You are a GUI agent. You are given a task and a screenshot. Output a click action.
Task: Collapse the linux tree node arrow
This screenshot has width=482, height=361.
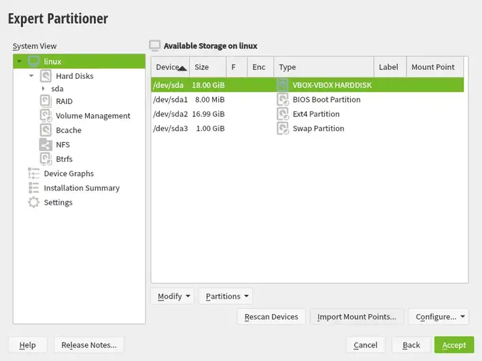point(19,61)
